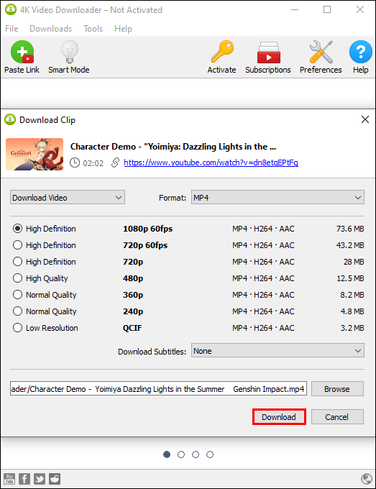Open the Format MP4 dropdown
The height and width of the screenshot is (489, 376).
point(278,198)
